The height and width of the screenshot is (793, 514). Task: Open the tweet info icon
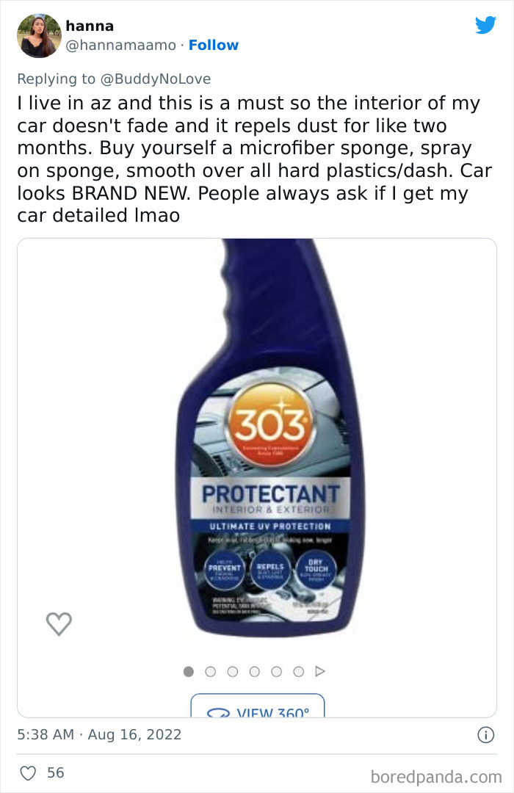tap(485, 735)
